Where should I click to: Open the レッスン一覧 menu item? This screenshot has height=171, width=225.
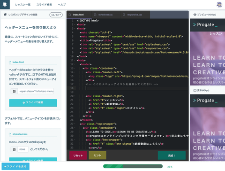tap(22, 5)
